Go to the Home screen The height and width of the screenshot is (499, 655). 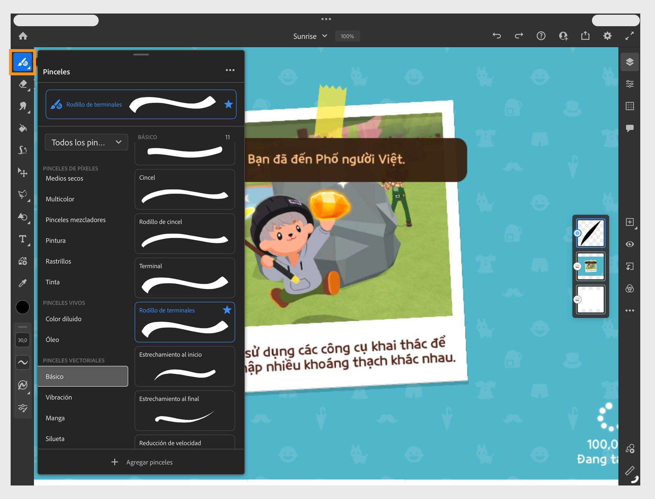click(23, 36)
